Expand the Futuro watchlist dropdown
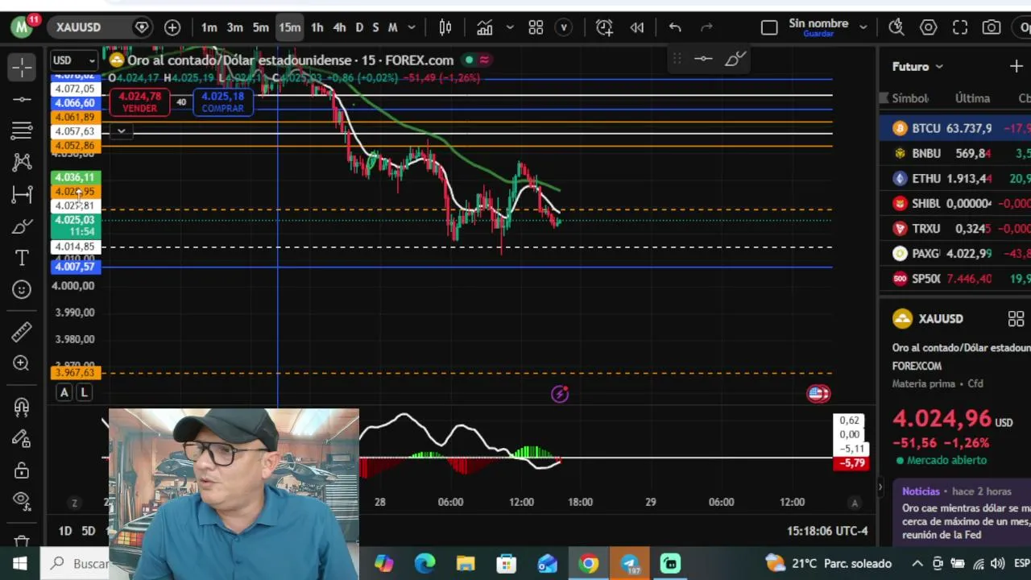 (917, 67)
